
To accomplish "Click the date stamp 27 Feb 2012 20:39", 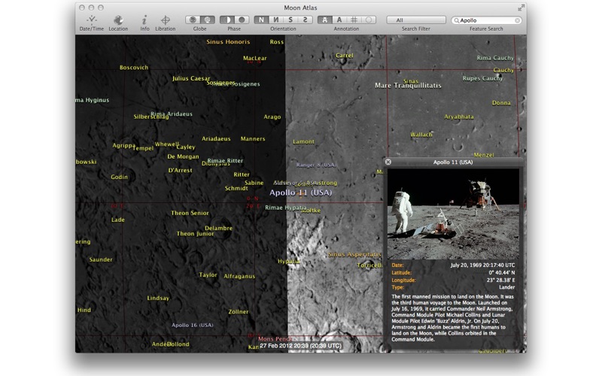I will [x=300, y=346].
